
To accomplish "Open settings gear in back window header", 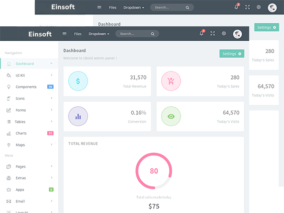I will 259,7.
